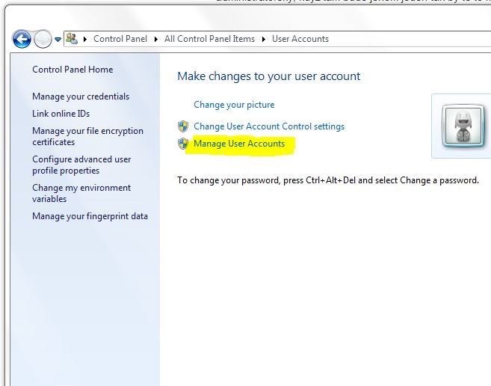Image resolution: width=491 pixels, height=386 pixels.
Task: Click the Link online IDs option
Action: [61, 114]
